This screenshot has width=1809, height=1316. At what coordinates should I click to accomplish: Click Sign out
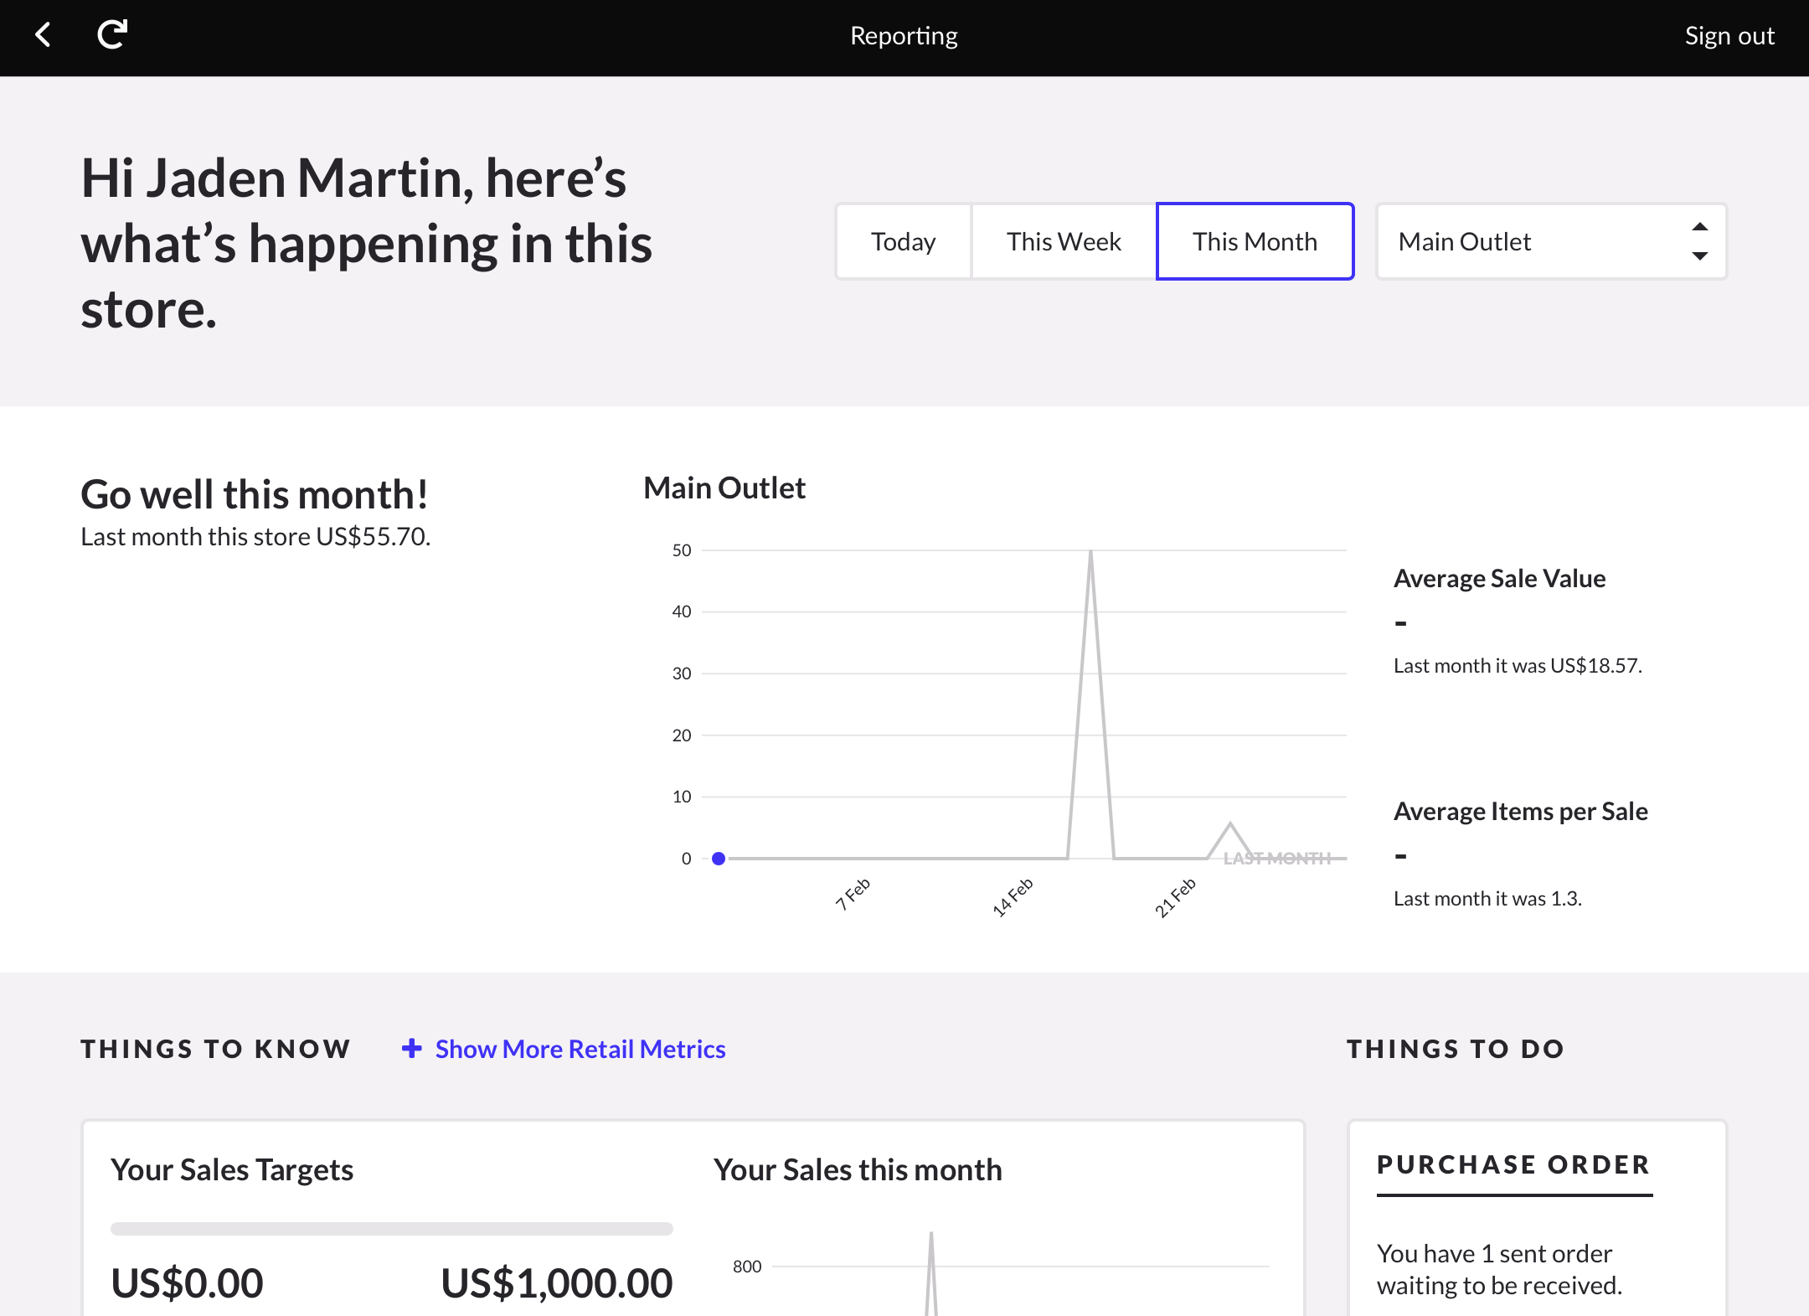click(1729, 36)
